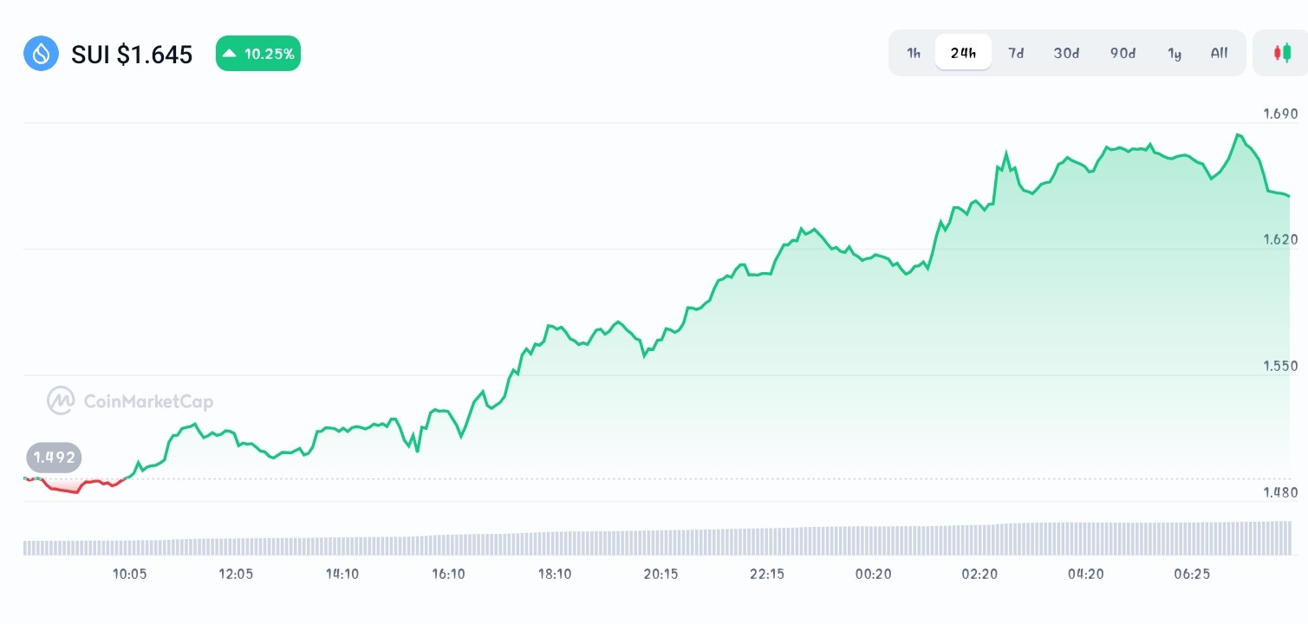The width and height of the screenshot is (1308, 624).
Task: Click the 1.550 y-axis label
Action: (x=1280, y=366)
